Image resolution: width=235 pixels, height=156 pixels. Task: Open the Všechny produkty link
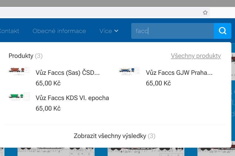click(196, 56)
